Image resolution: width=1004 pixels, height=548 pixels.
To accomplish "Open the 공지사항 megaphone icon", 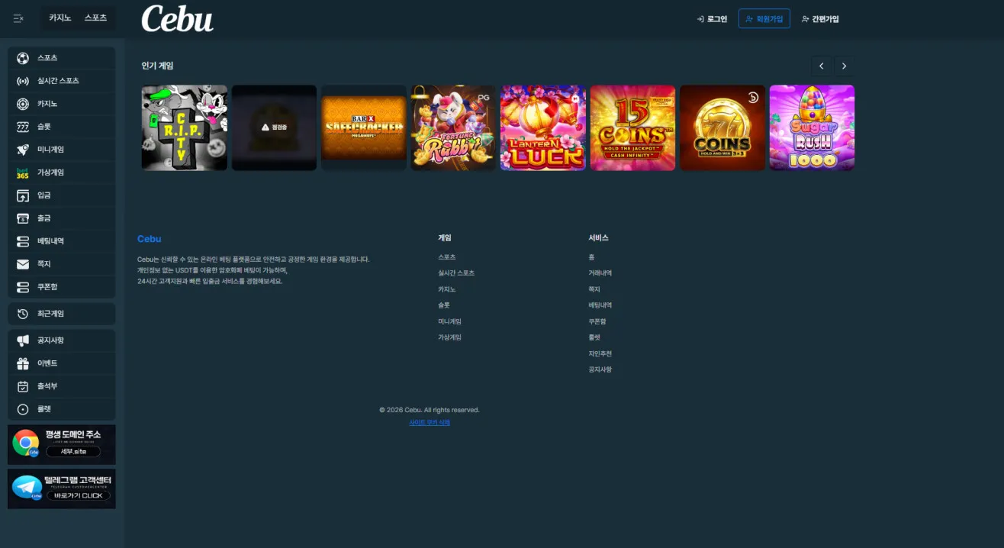I will pos(23,340).
